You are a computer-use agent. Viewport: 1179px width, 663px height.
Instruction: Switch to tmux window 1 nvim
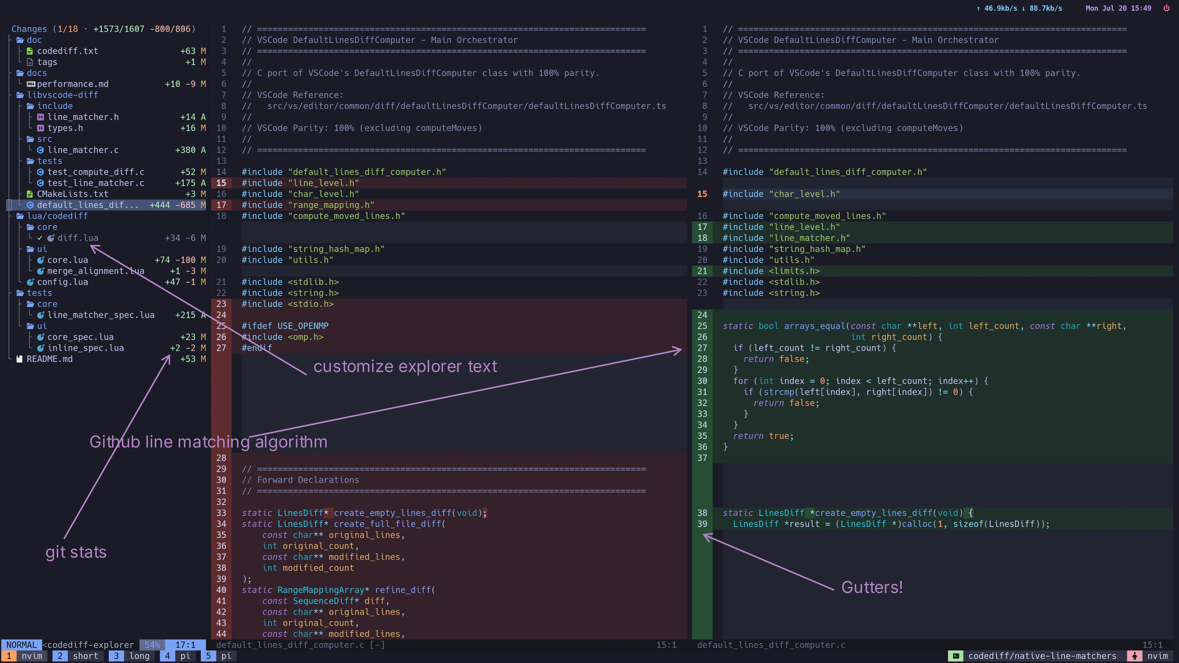(25, 656)
